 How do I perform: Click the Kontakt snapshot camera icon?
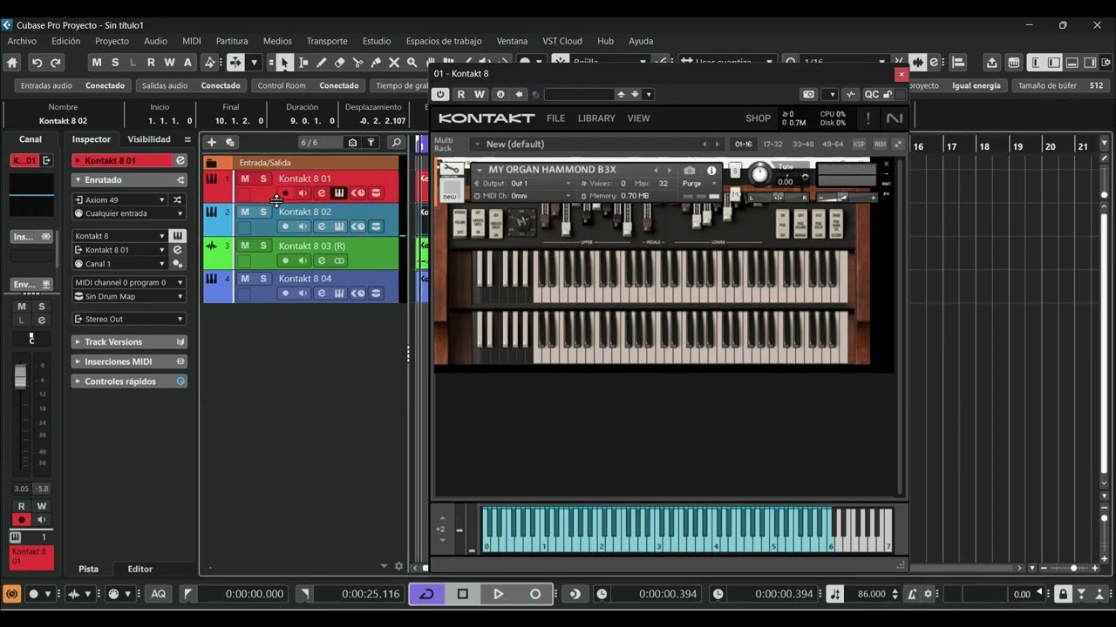click(x=690, y=171)
